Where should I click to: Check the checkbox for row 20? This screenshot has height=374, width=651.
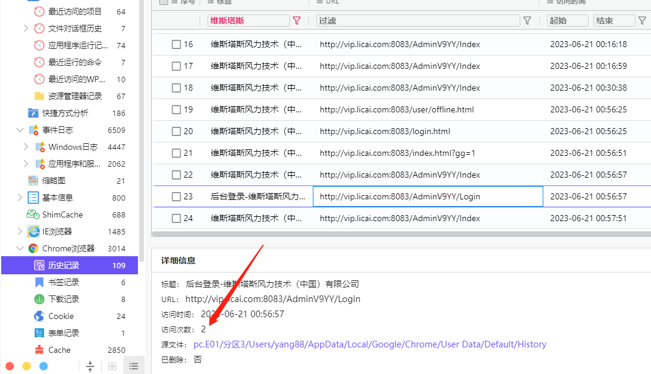click(x=177, y=132)
